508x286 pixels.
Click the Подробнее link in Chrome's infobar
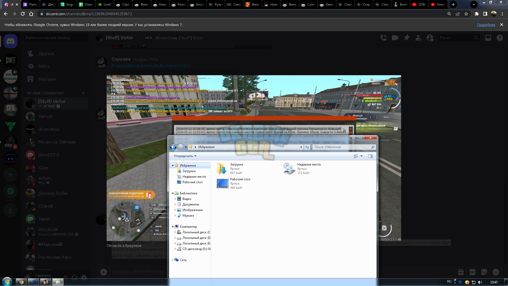point(486,25)
